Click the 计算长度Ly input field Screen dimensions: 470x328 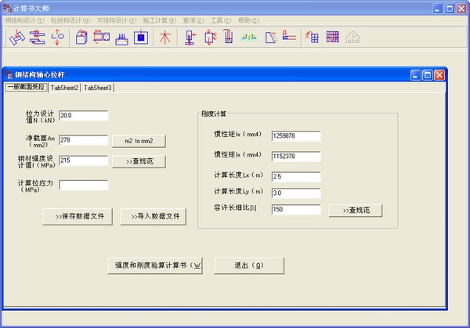click(296, 193)
